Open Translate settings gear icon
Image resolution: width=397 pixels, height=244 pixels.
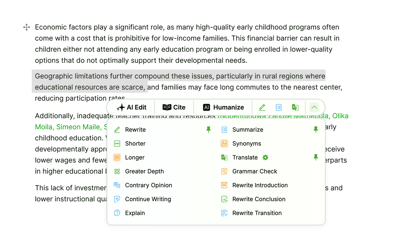coord(265,157)
